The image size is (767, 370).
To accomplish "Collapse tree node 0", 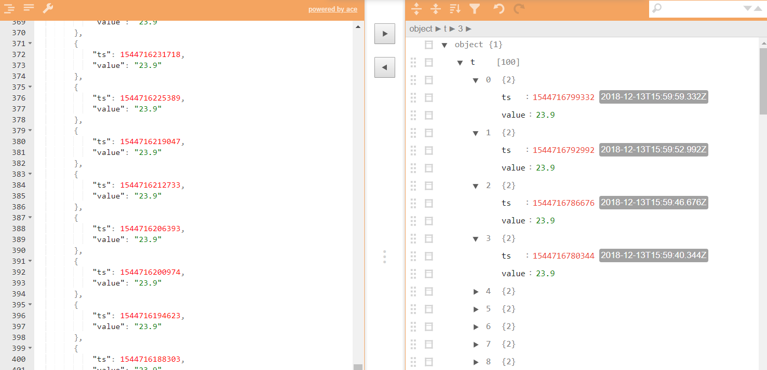I will pyautogui.click(x=476, y=79).
